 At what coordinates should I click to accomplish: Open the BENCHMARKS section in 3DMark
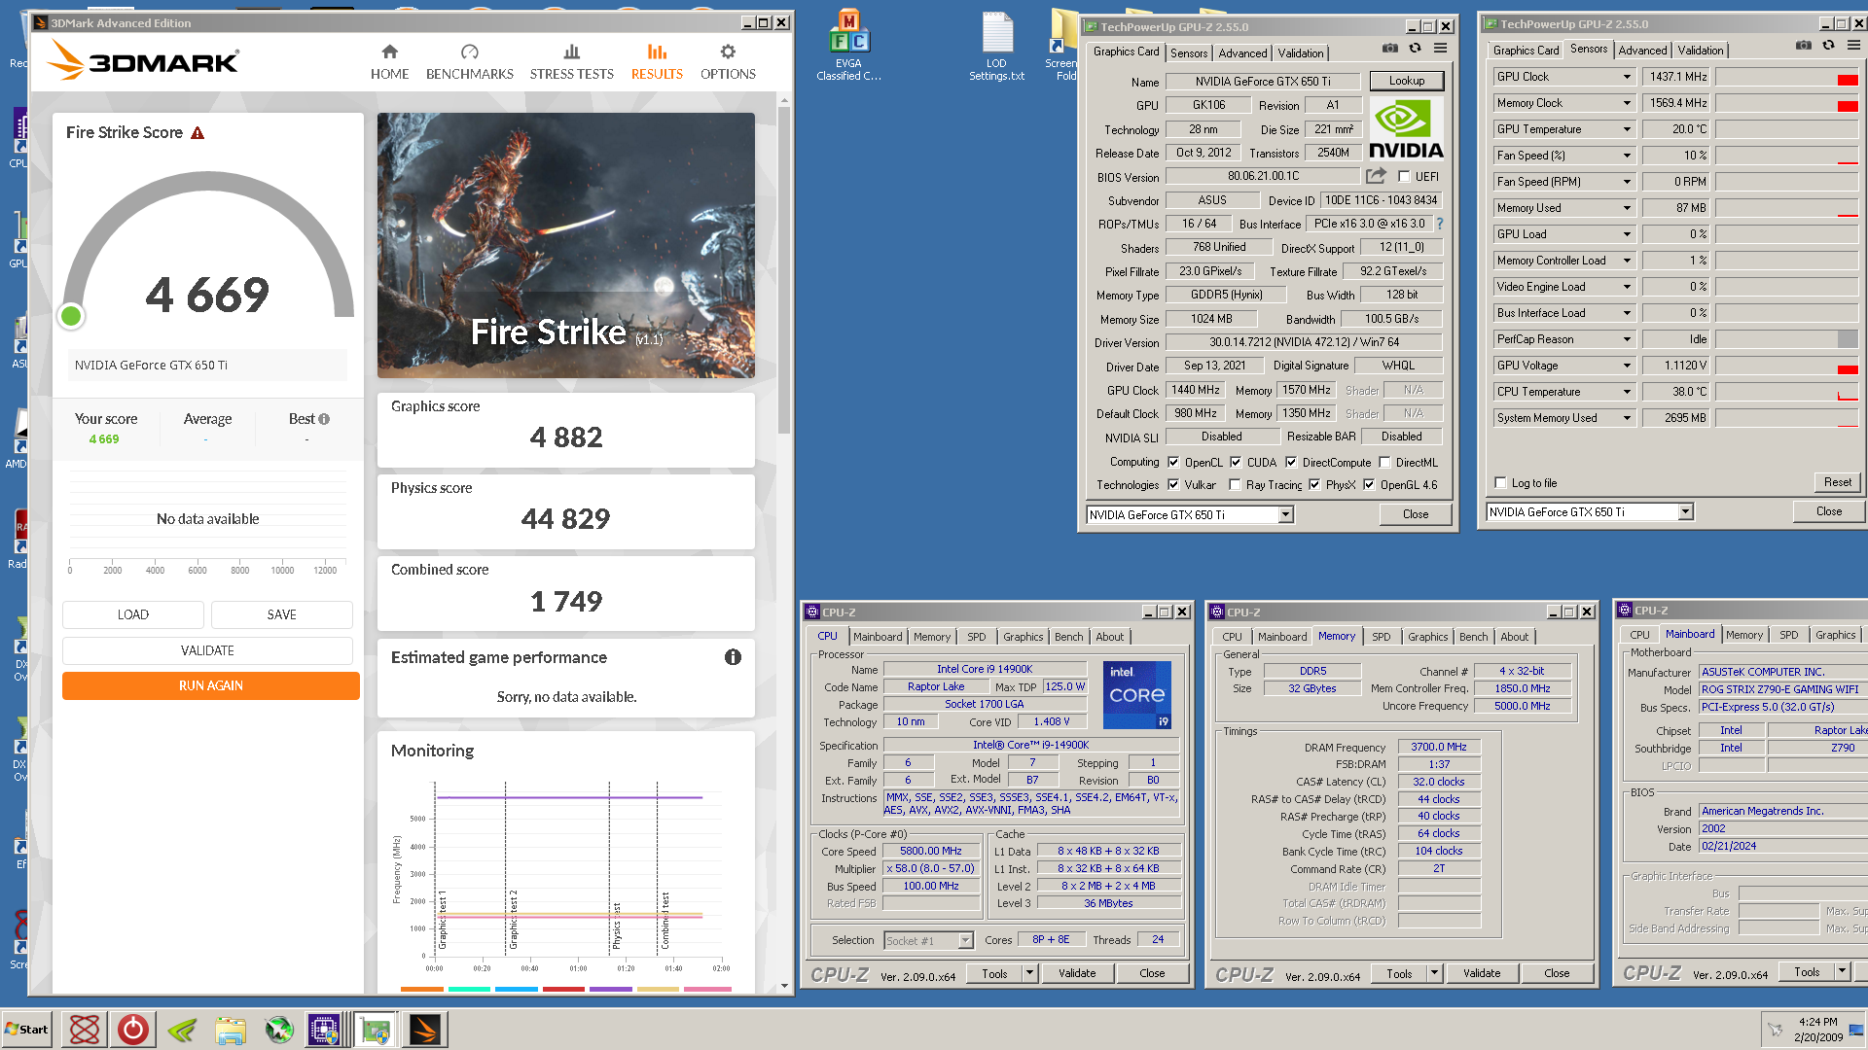click(x=469, y=62)
